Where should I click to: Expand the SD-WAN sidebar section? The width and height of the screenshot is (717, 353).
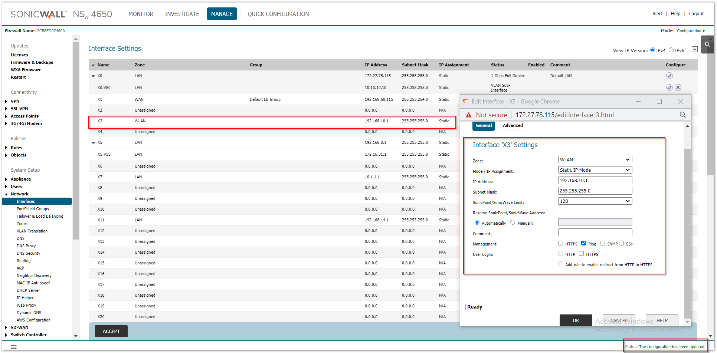coord(6,327)
